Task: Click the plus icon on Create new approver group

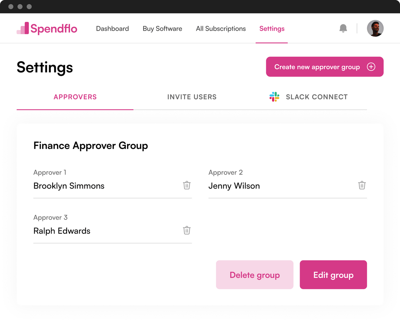Action: point(371,67)
